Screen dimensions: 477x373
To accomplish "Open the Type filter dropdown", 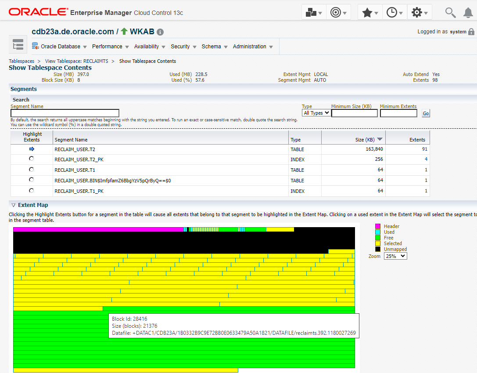I will tap(316, 113).
